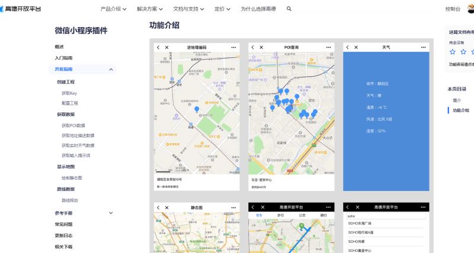
Task: Click the blue map pin on 逆地理编码 map
Action: (x=197, y=109)
